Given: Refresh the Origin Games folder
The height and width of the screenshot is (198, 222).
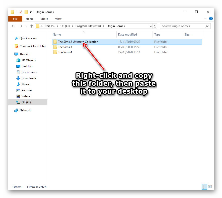Looking at the screenshot, I should click(155, 26).
